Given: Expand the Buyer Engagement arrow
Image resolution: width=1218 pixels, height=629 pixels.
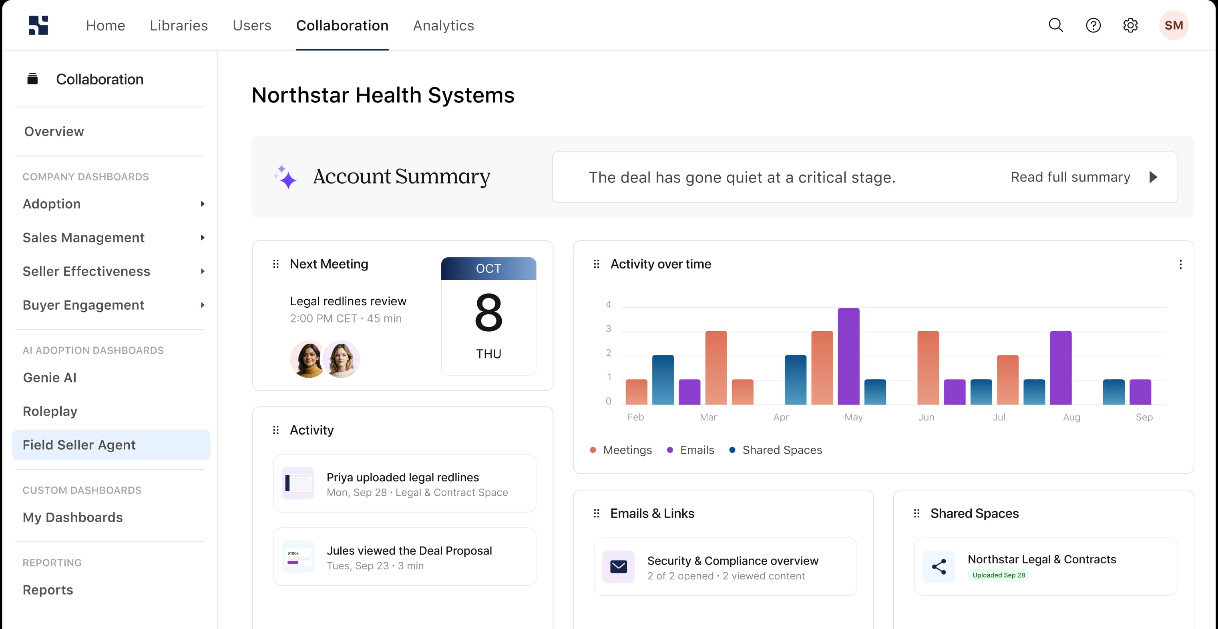Looking at the screenshot, I should tap(202, 305).
